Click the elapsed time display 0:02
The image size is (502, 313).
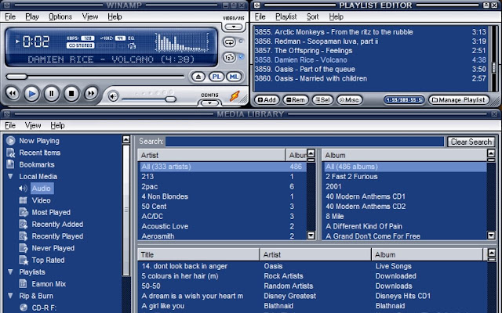click(x=36, y=41)
